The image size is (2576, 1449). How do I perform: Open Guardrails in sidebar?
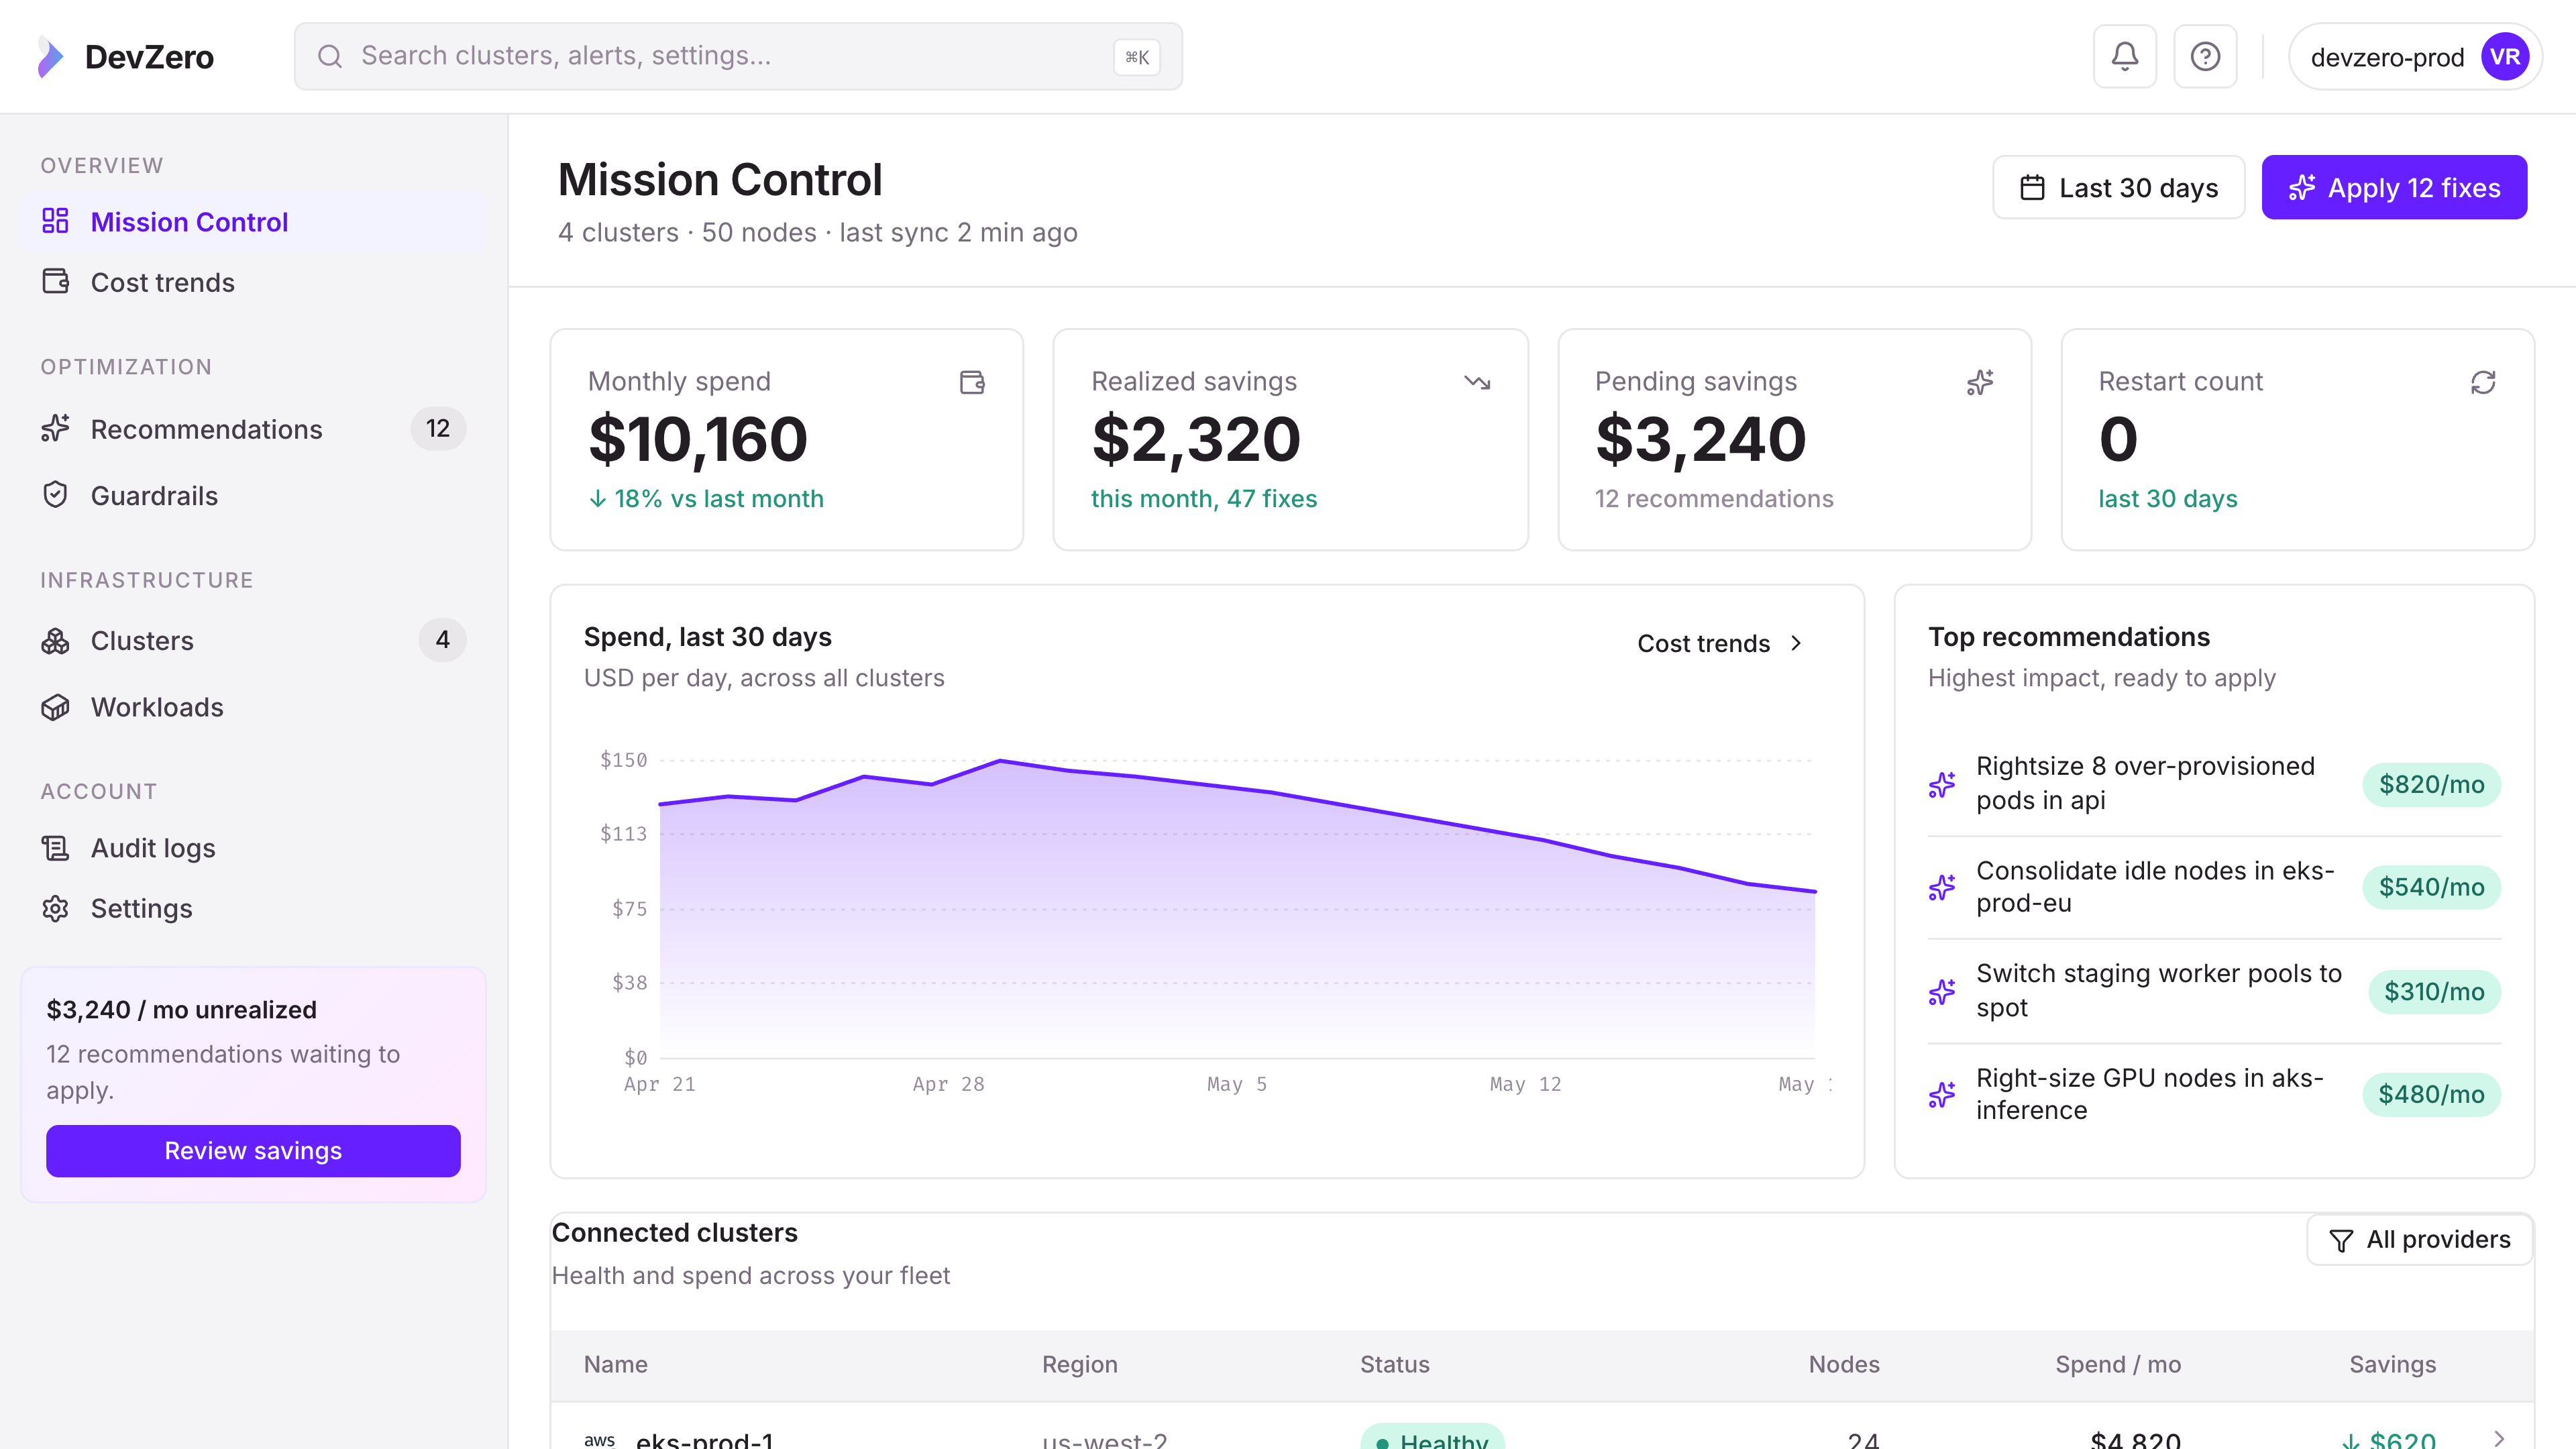254,495
